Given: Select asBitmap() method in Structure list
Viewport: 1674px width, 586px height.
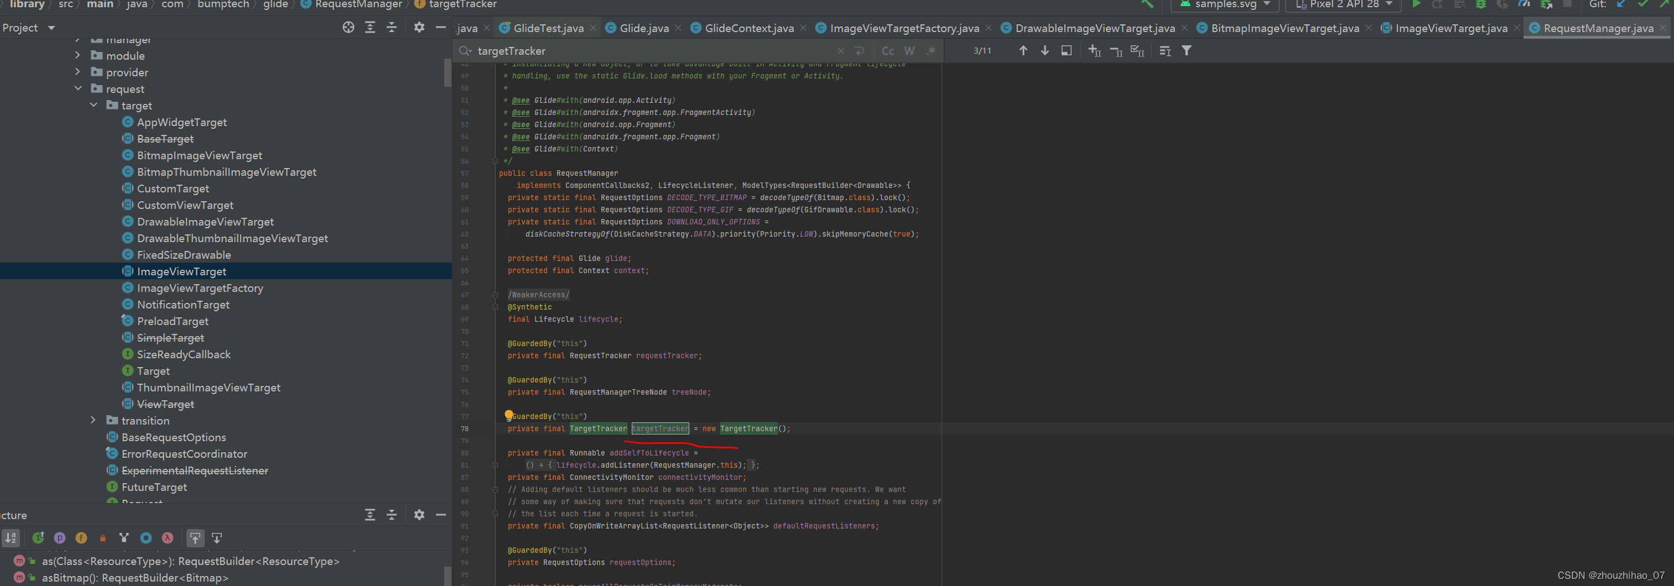Looking at the screenshot, I should pos(134,578).
